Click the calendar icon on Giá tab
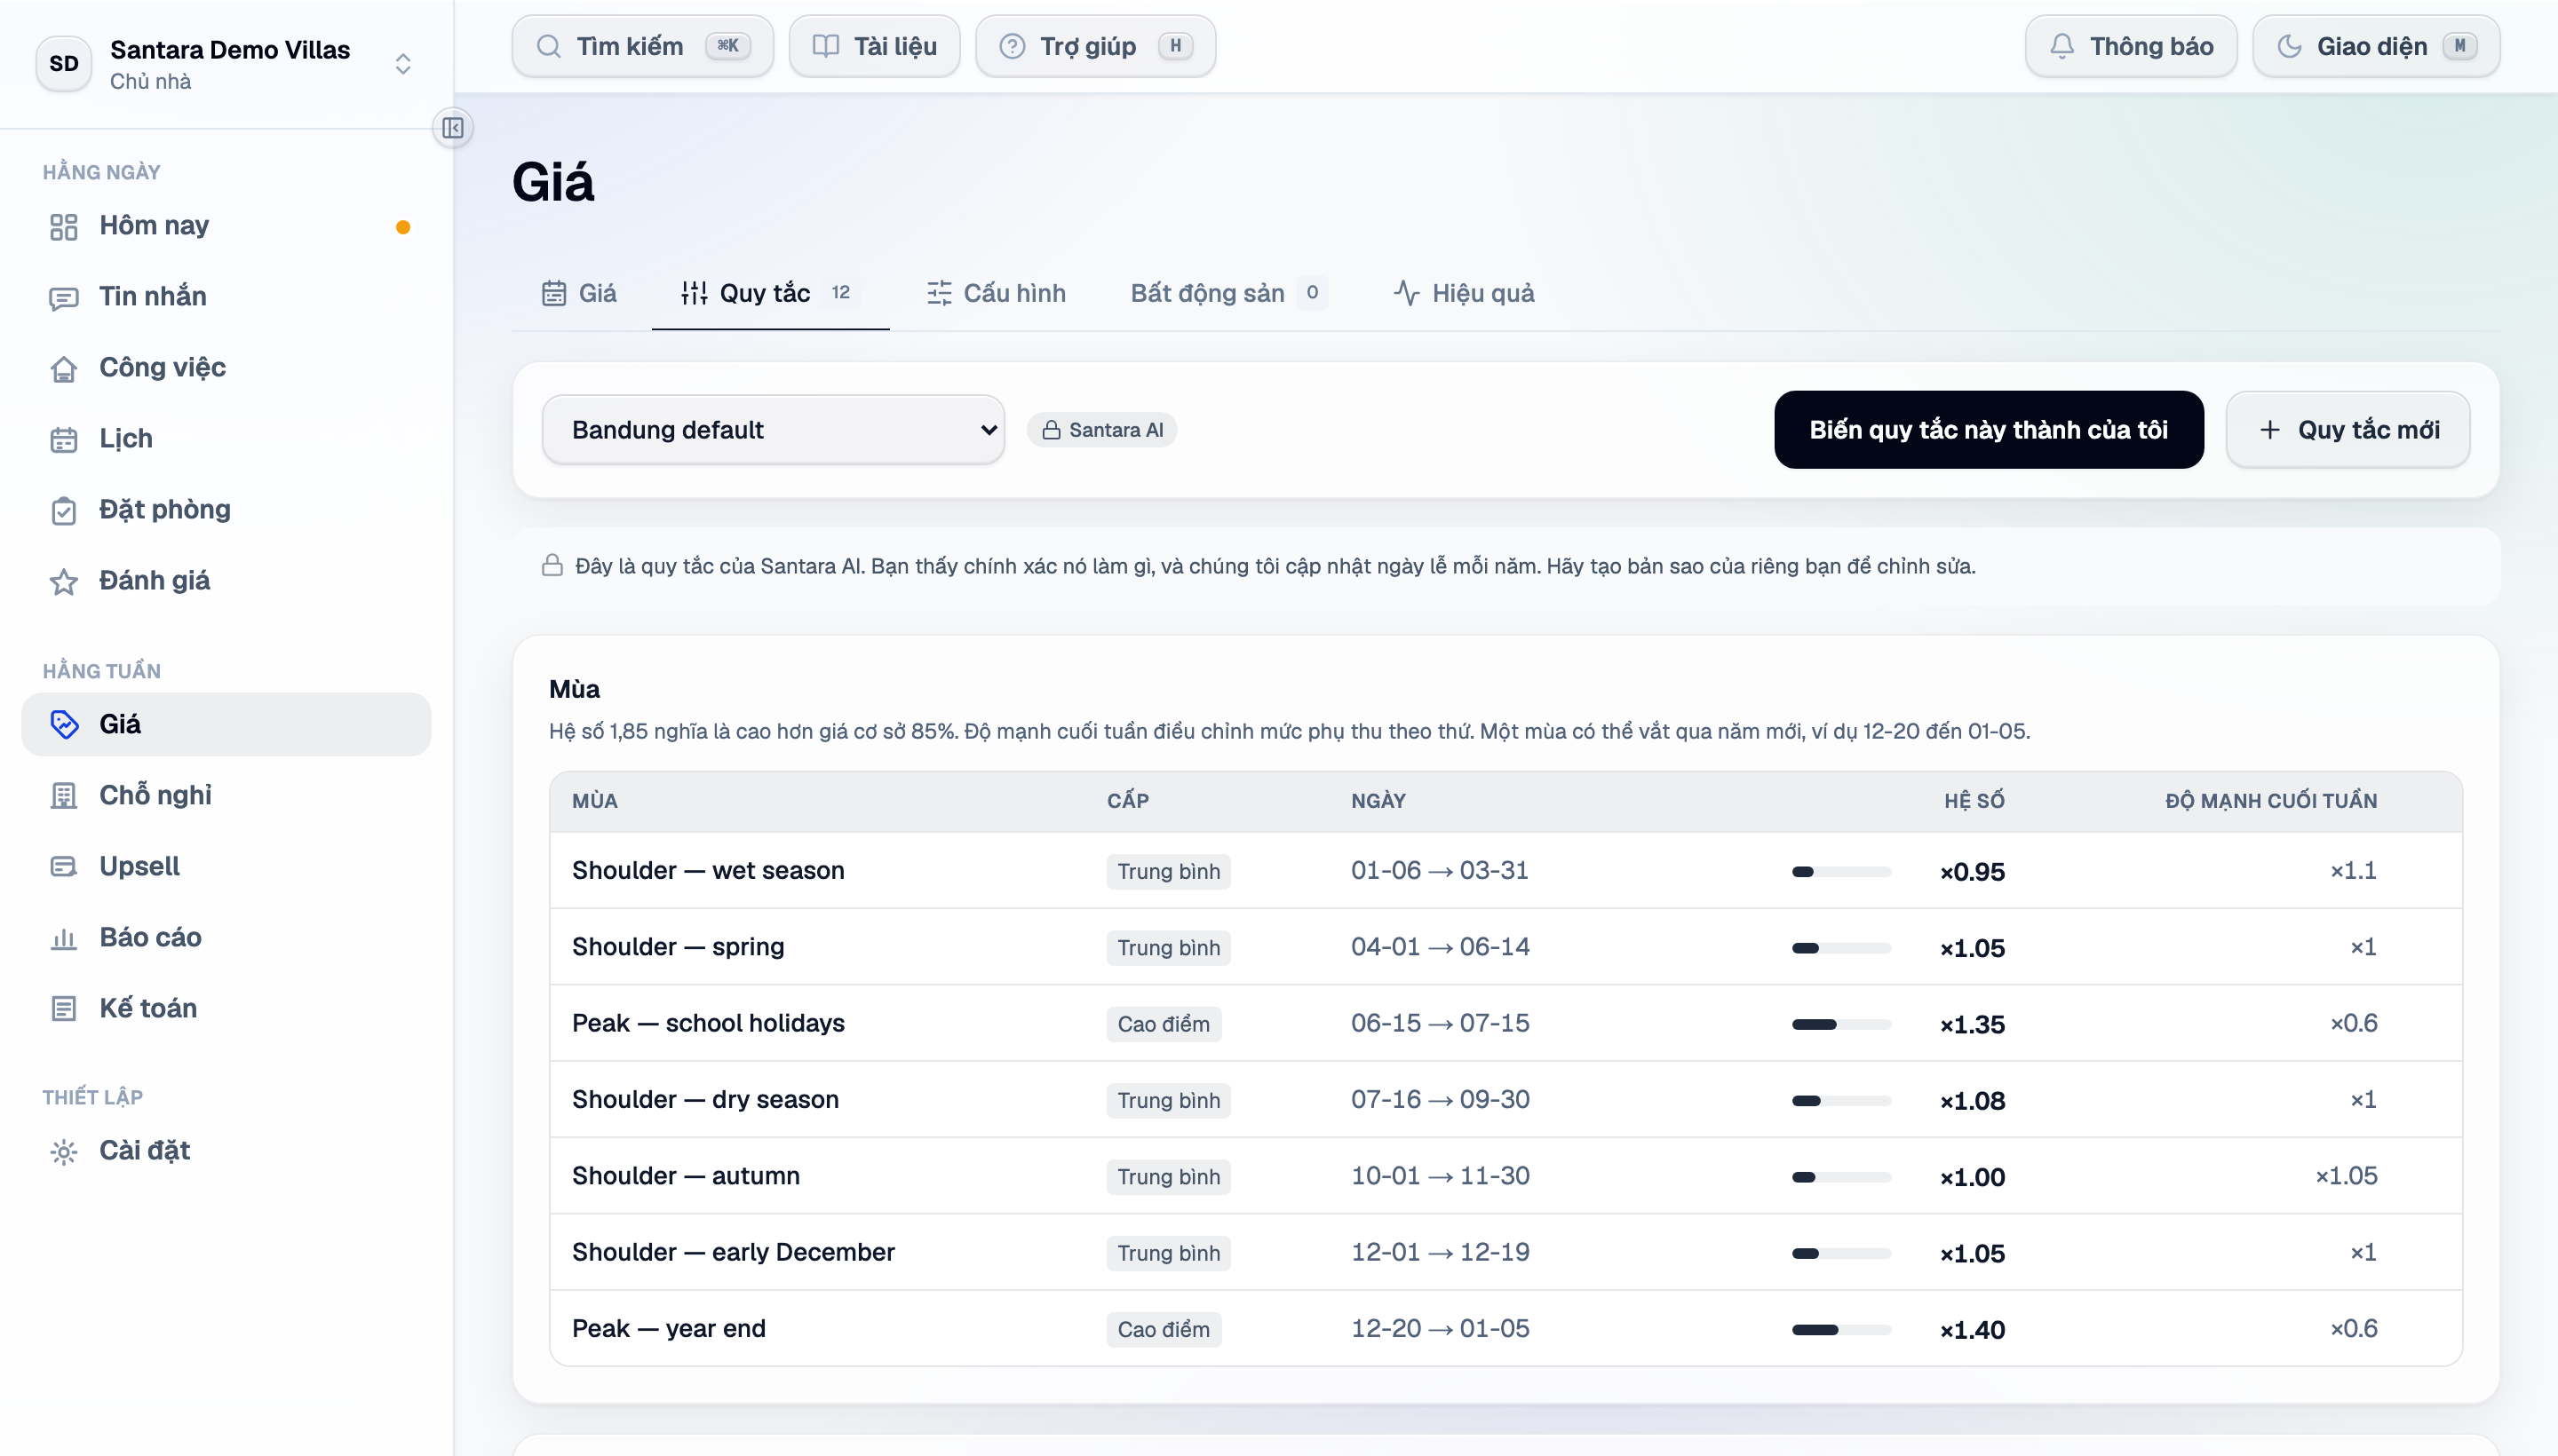The image size is (2558, 1456). coord(553,293)
